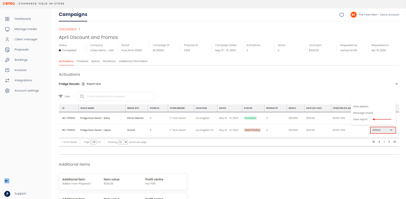Open the Integrations arrows icon
Image resolution: width=406 pixels, height=199 pixels.
pos(7,80)
